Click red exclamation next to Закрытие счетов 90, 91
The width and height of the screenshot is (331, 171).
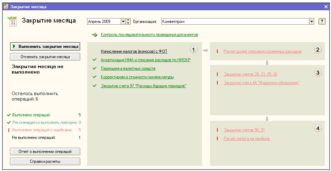coord(217,130)
